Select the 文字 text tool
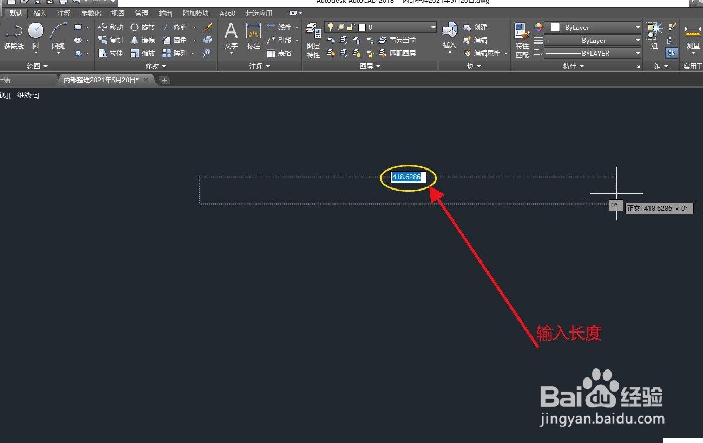The height and width of the screenshot is (443, 703). click(x=231, y=36)
